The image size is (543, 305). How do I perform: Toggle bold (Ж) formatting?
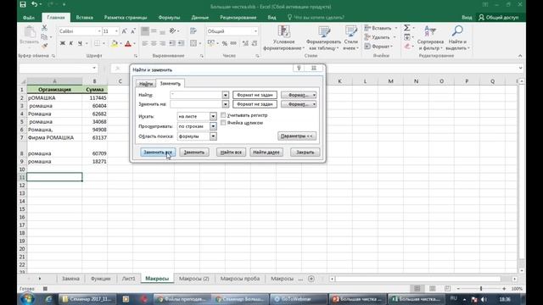(62, 43)
